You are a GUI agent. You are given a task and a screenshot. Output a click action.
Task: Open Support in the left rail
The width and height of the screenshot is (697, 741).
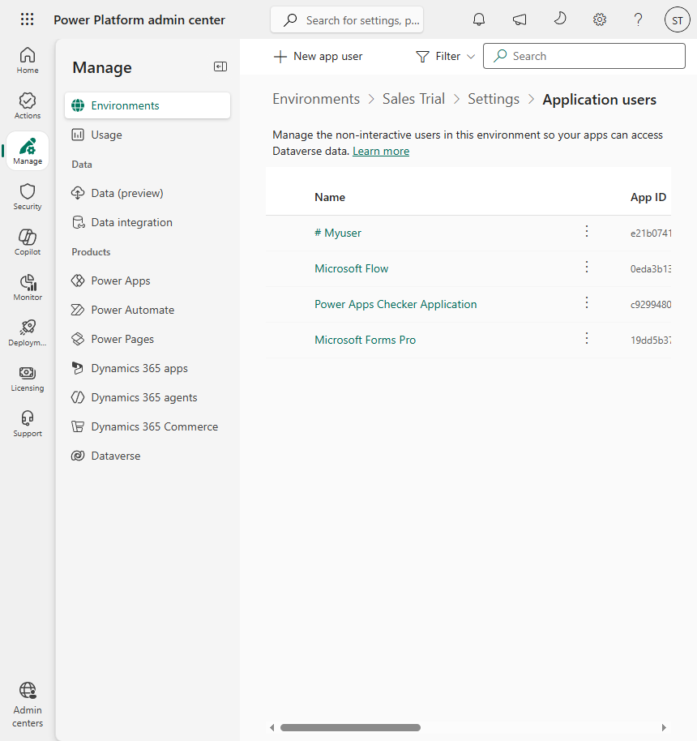click(x=28, y=423)
